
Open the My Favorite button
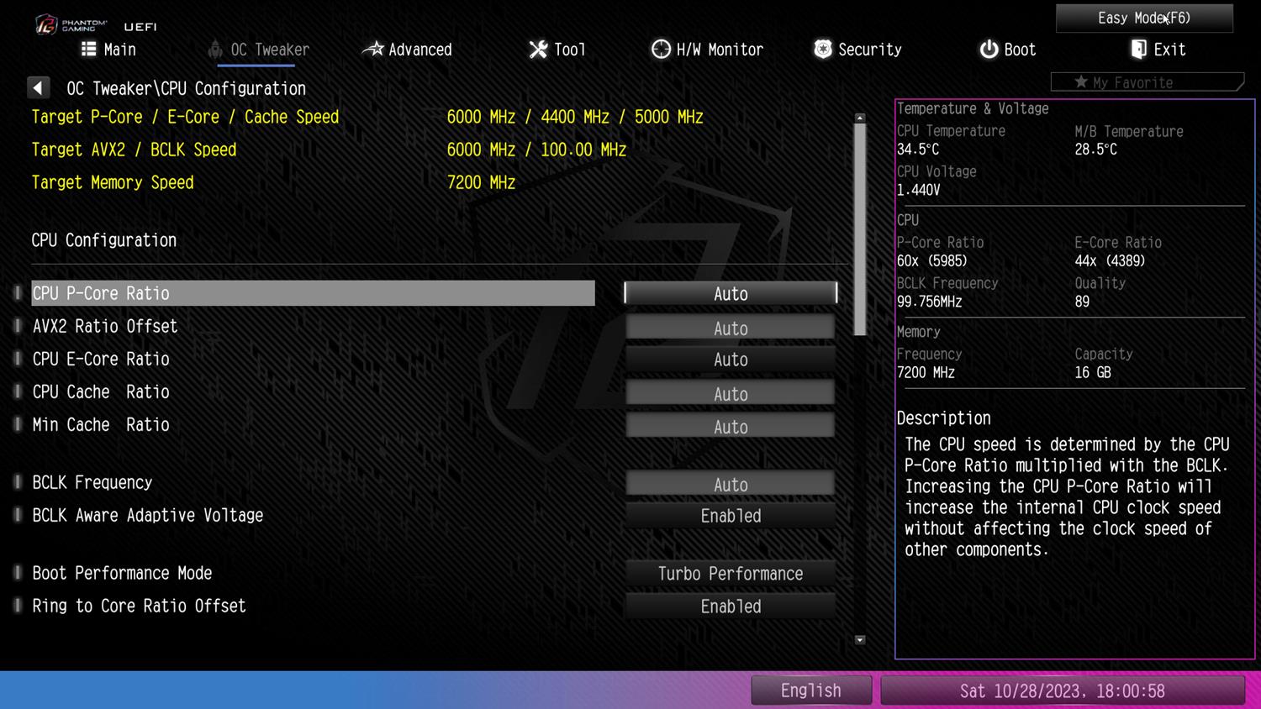1146,82
